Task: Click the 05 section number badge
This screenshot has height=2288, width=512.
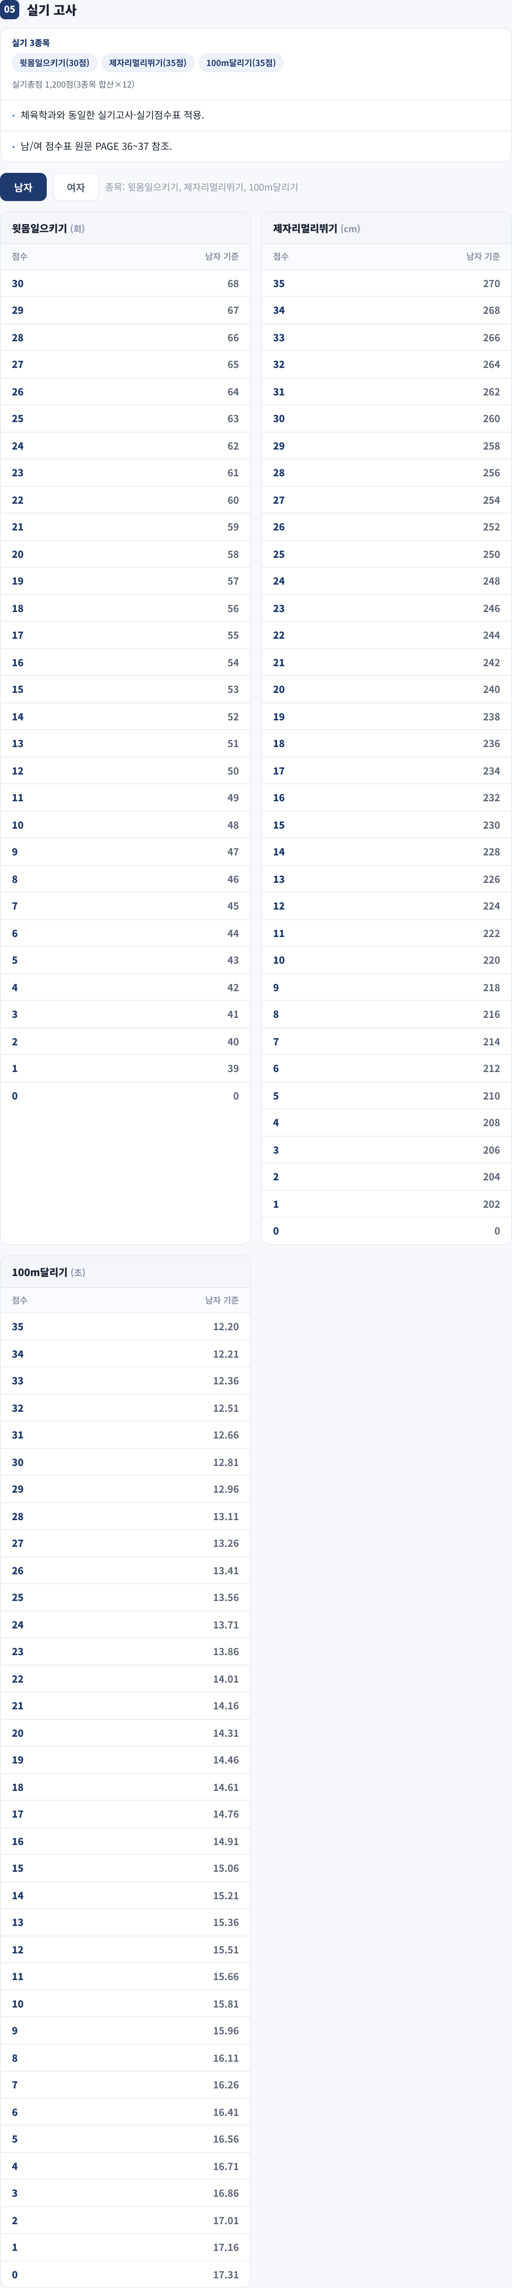Action: [10, 10]
